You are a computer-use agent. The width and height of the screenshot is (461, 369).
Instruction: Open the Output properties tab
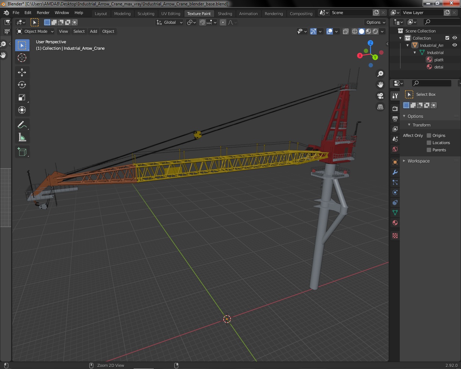[395, 119]
